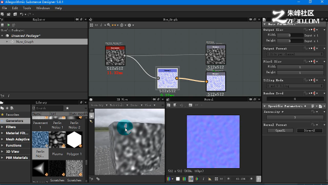The height and width of the screenshot is (185, 328).
Task: Click the light icon in 3D view sidebar
Action: [91, 121]
